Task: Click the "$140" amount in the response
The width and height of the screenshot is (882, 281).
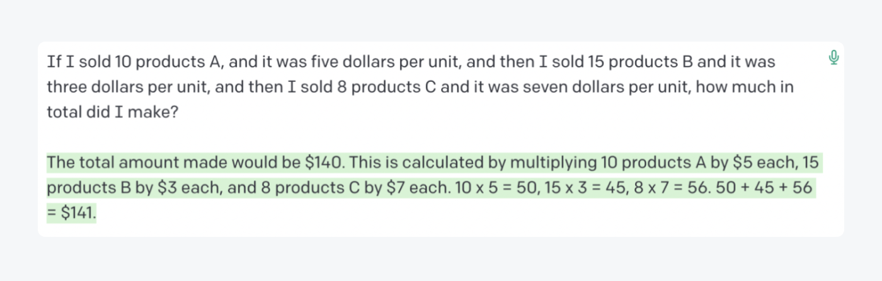Action: point(324,163)
